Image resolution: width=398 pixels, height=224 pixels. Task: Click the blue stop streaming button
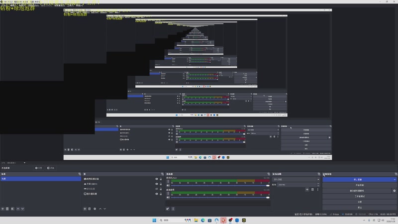click(358, 180)
